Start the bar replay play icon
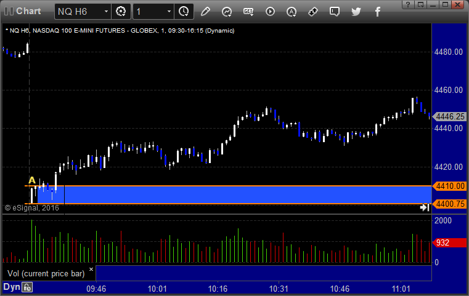469x296 pixels. [x=270, y=12]
